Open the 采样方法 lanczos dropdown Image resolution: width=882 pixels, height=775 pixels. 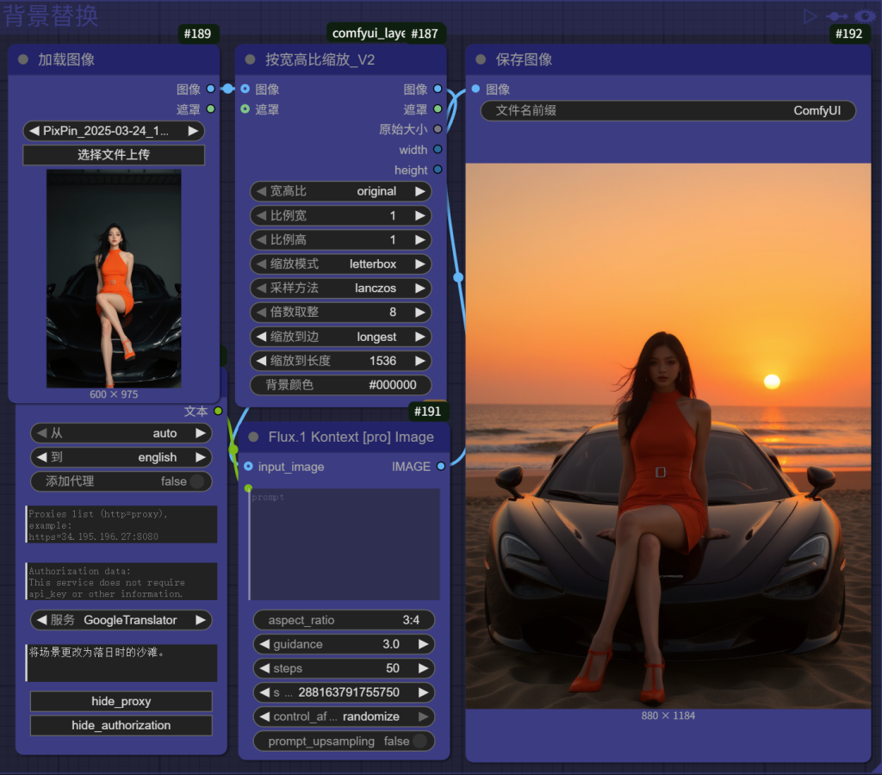pos(340,288)
